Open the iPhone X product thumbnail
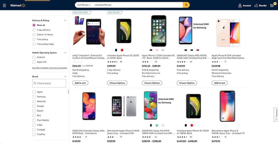 coord(227,106)
